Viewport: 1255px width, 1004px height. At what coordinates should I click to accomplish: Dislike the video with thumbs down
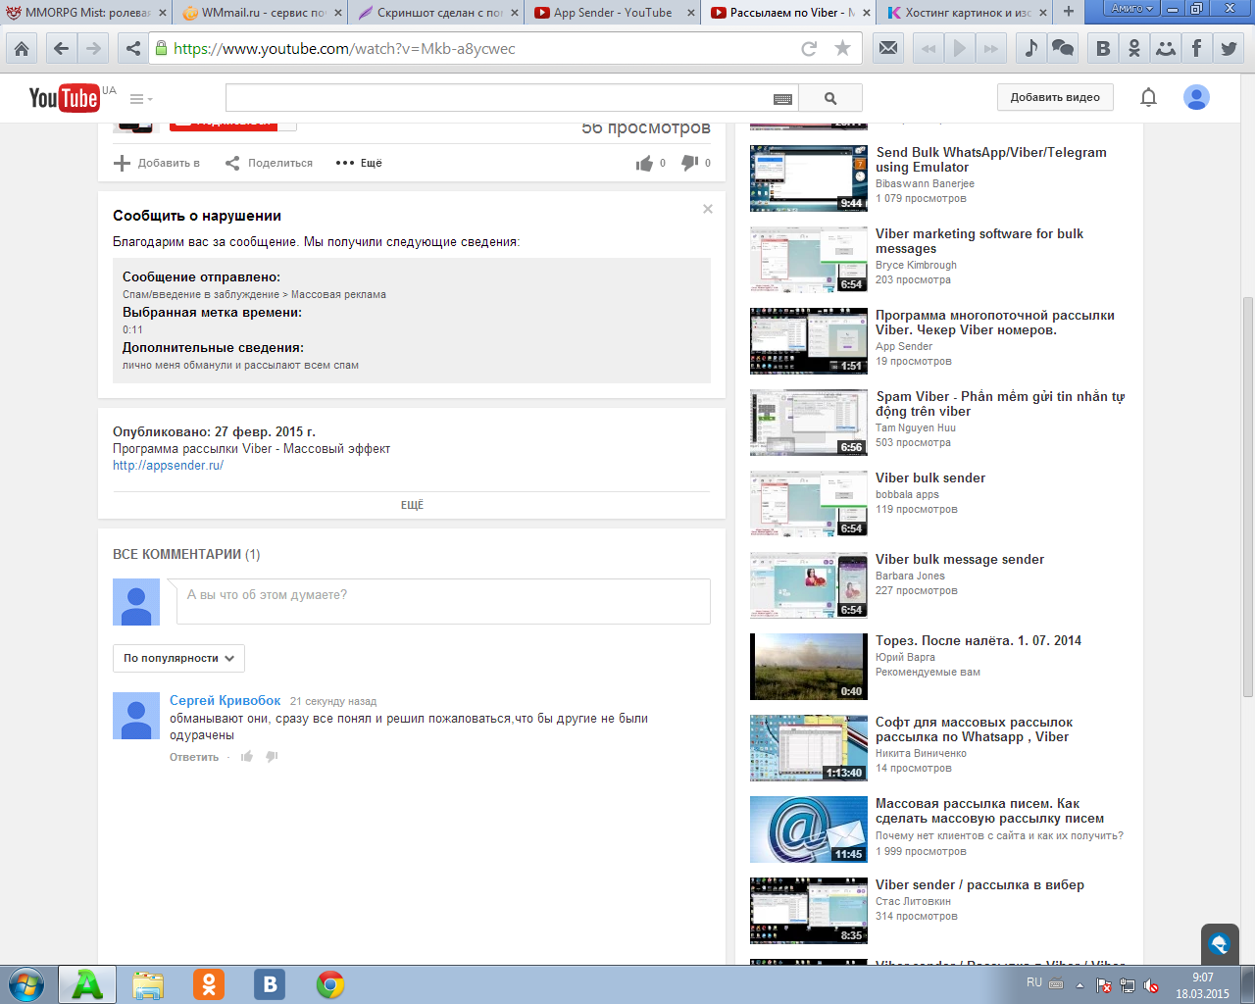click(x=690, y=163)
